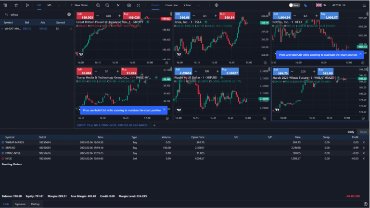
Task: Open the chart type candlestick icon
Action: (x=27, y=5)
